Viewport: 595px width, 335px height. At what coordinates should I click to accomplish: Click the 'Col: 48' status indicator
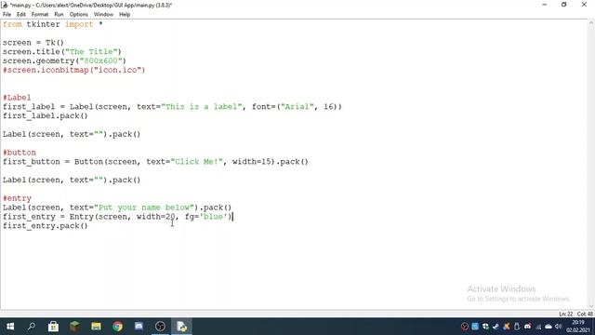coord(585,315)
